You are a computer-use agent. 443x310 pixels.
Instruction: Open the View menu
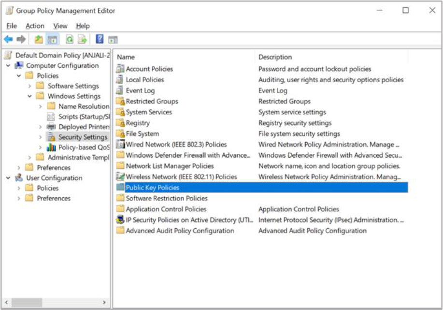60,26
